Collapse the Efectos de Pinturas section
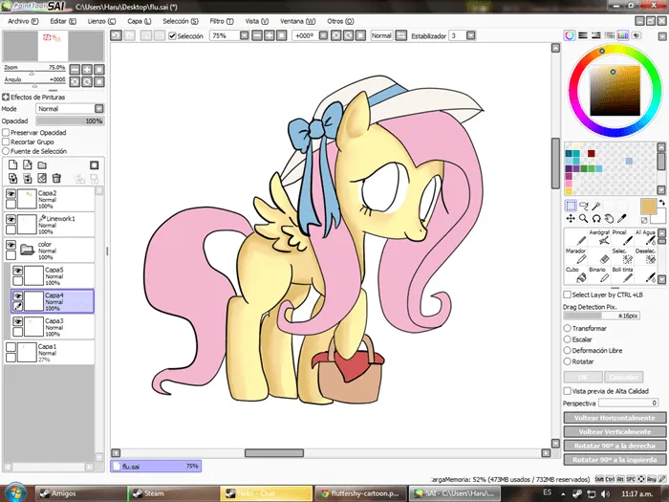Viewport: 669px width, 502px height. tap(6, 97)
